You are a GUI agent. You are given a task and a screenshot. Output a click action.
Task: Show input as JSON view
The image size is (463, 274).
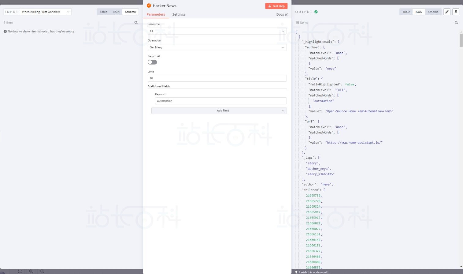[116, 12]
